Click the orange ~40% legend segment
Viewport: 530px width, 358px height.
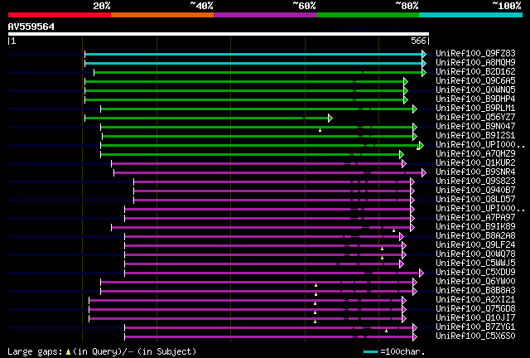(x=162, y=15)
